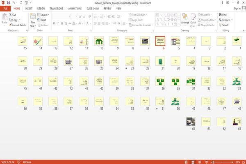Switch to VIEW tab

point(119,9)
